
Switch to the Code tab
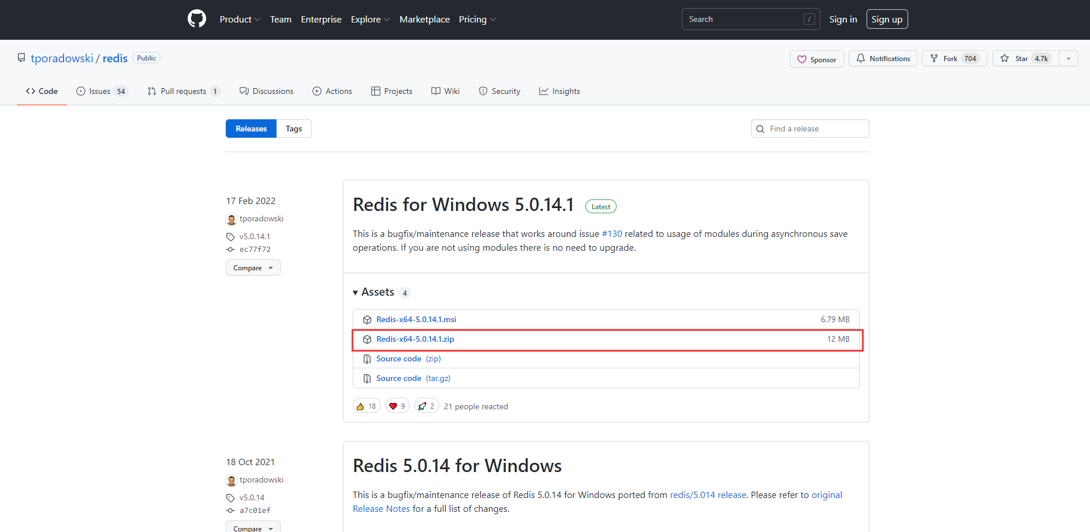[42, 91]
